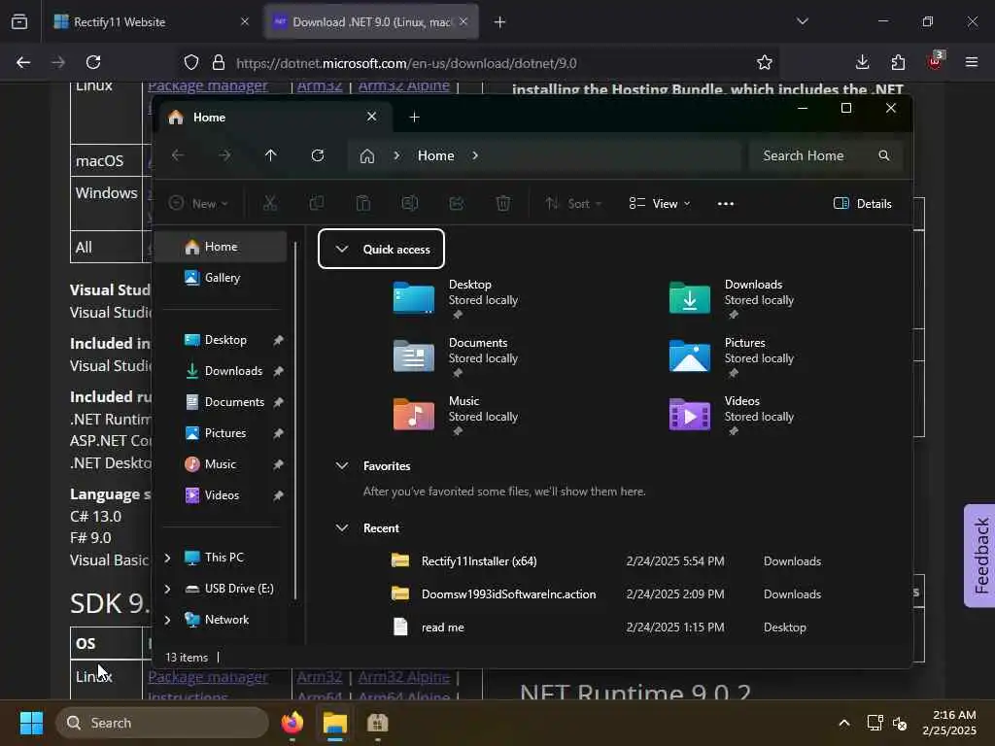
Task: Open the New dropdown menu
Action: pyautogui.click(x=198, y=204)
